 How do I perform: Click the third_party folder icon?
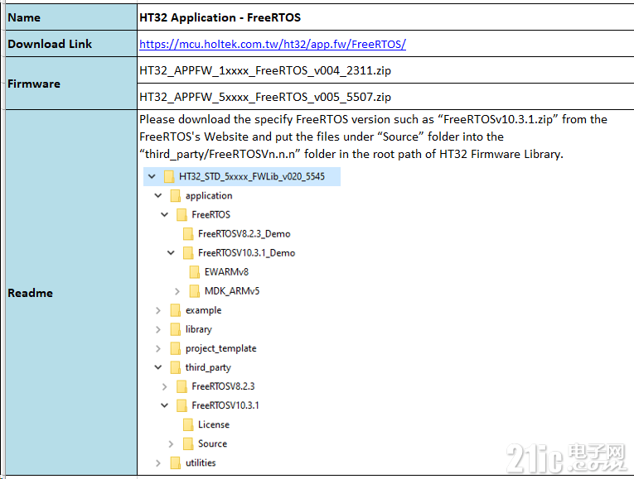click(176, 367)
